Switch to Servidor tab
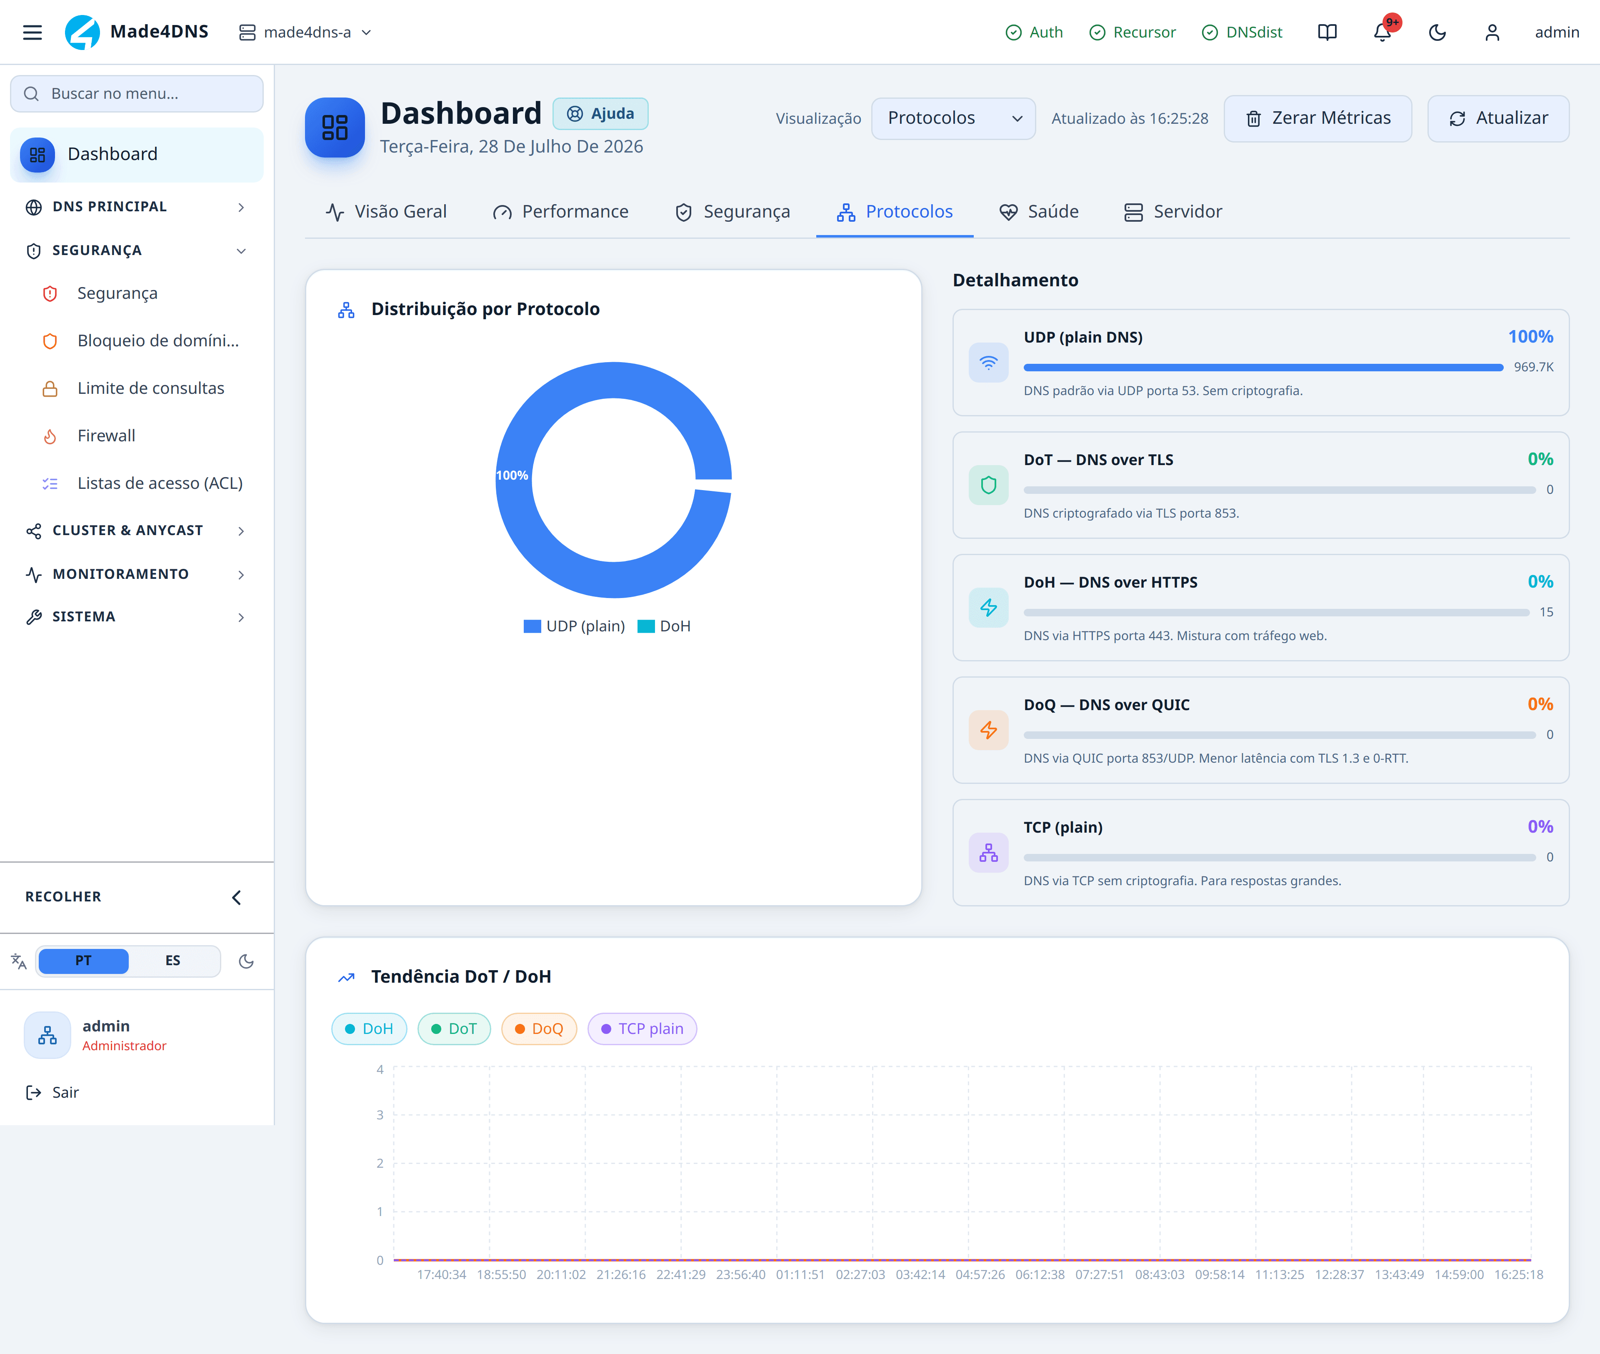The height and width of the screenshot is (1354, 1600). coord(1172,212)
